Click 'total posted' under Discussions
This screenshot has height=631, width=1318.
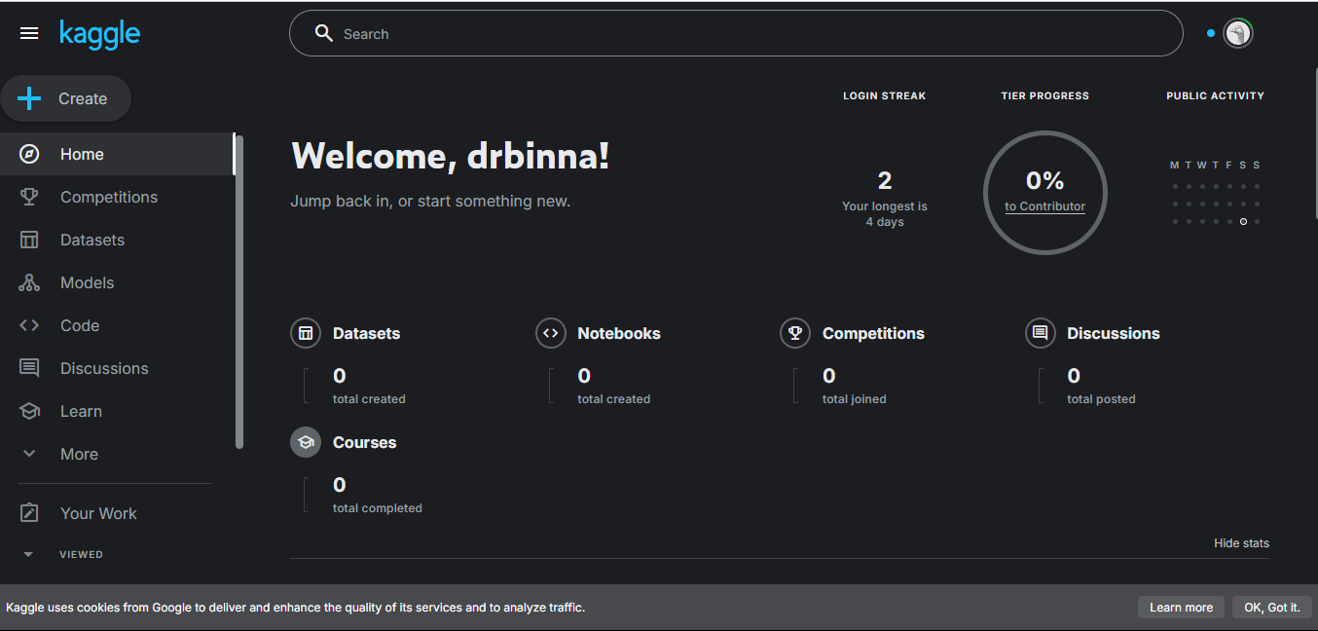pyautogui.click(x=1101, y=399)
